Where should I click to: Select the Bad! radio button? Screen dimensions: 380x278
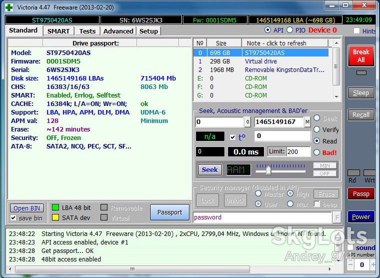(x=316, y=152)
